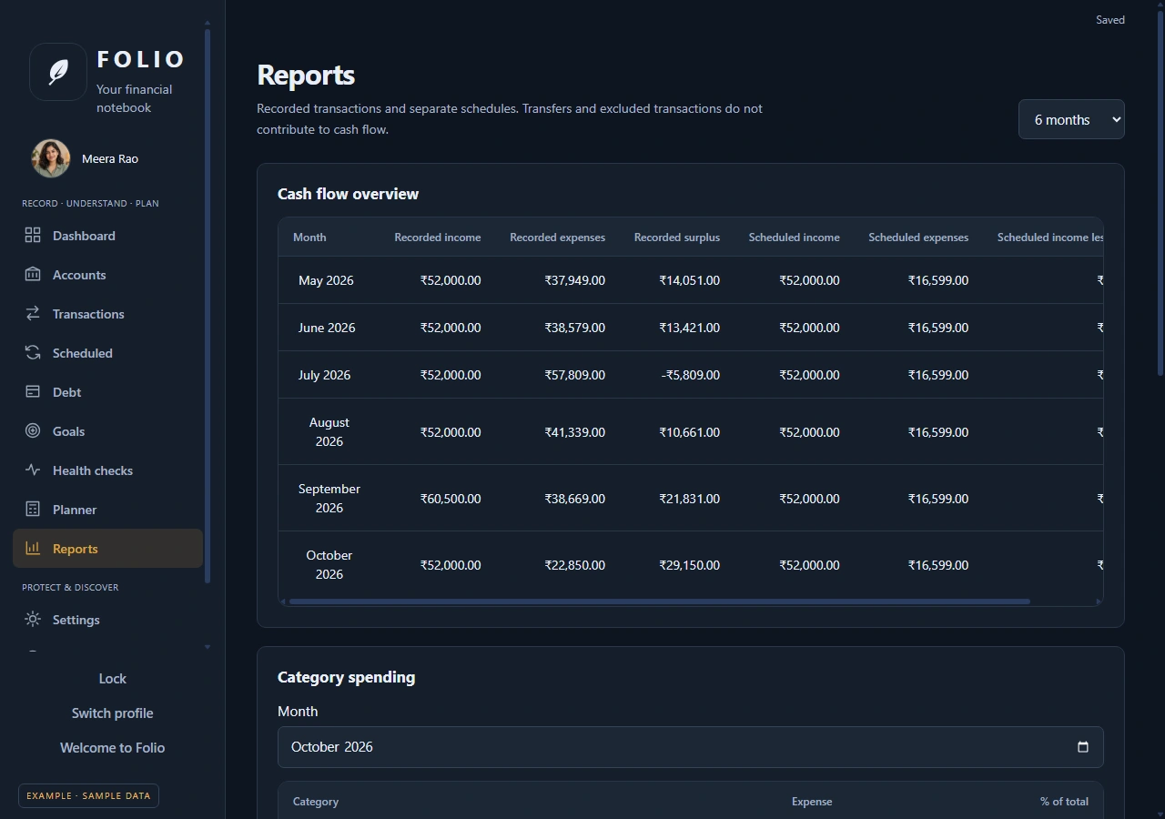Click the Debt card icon
The image size is (1165, 819).
click(33, 392)
